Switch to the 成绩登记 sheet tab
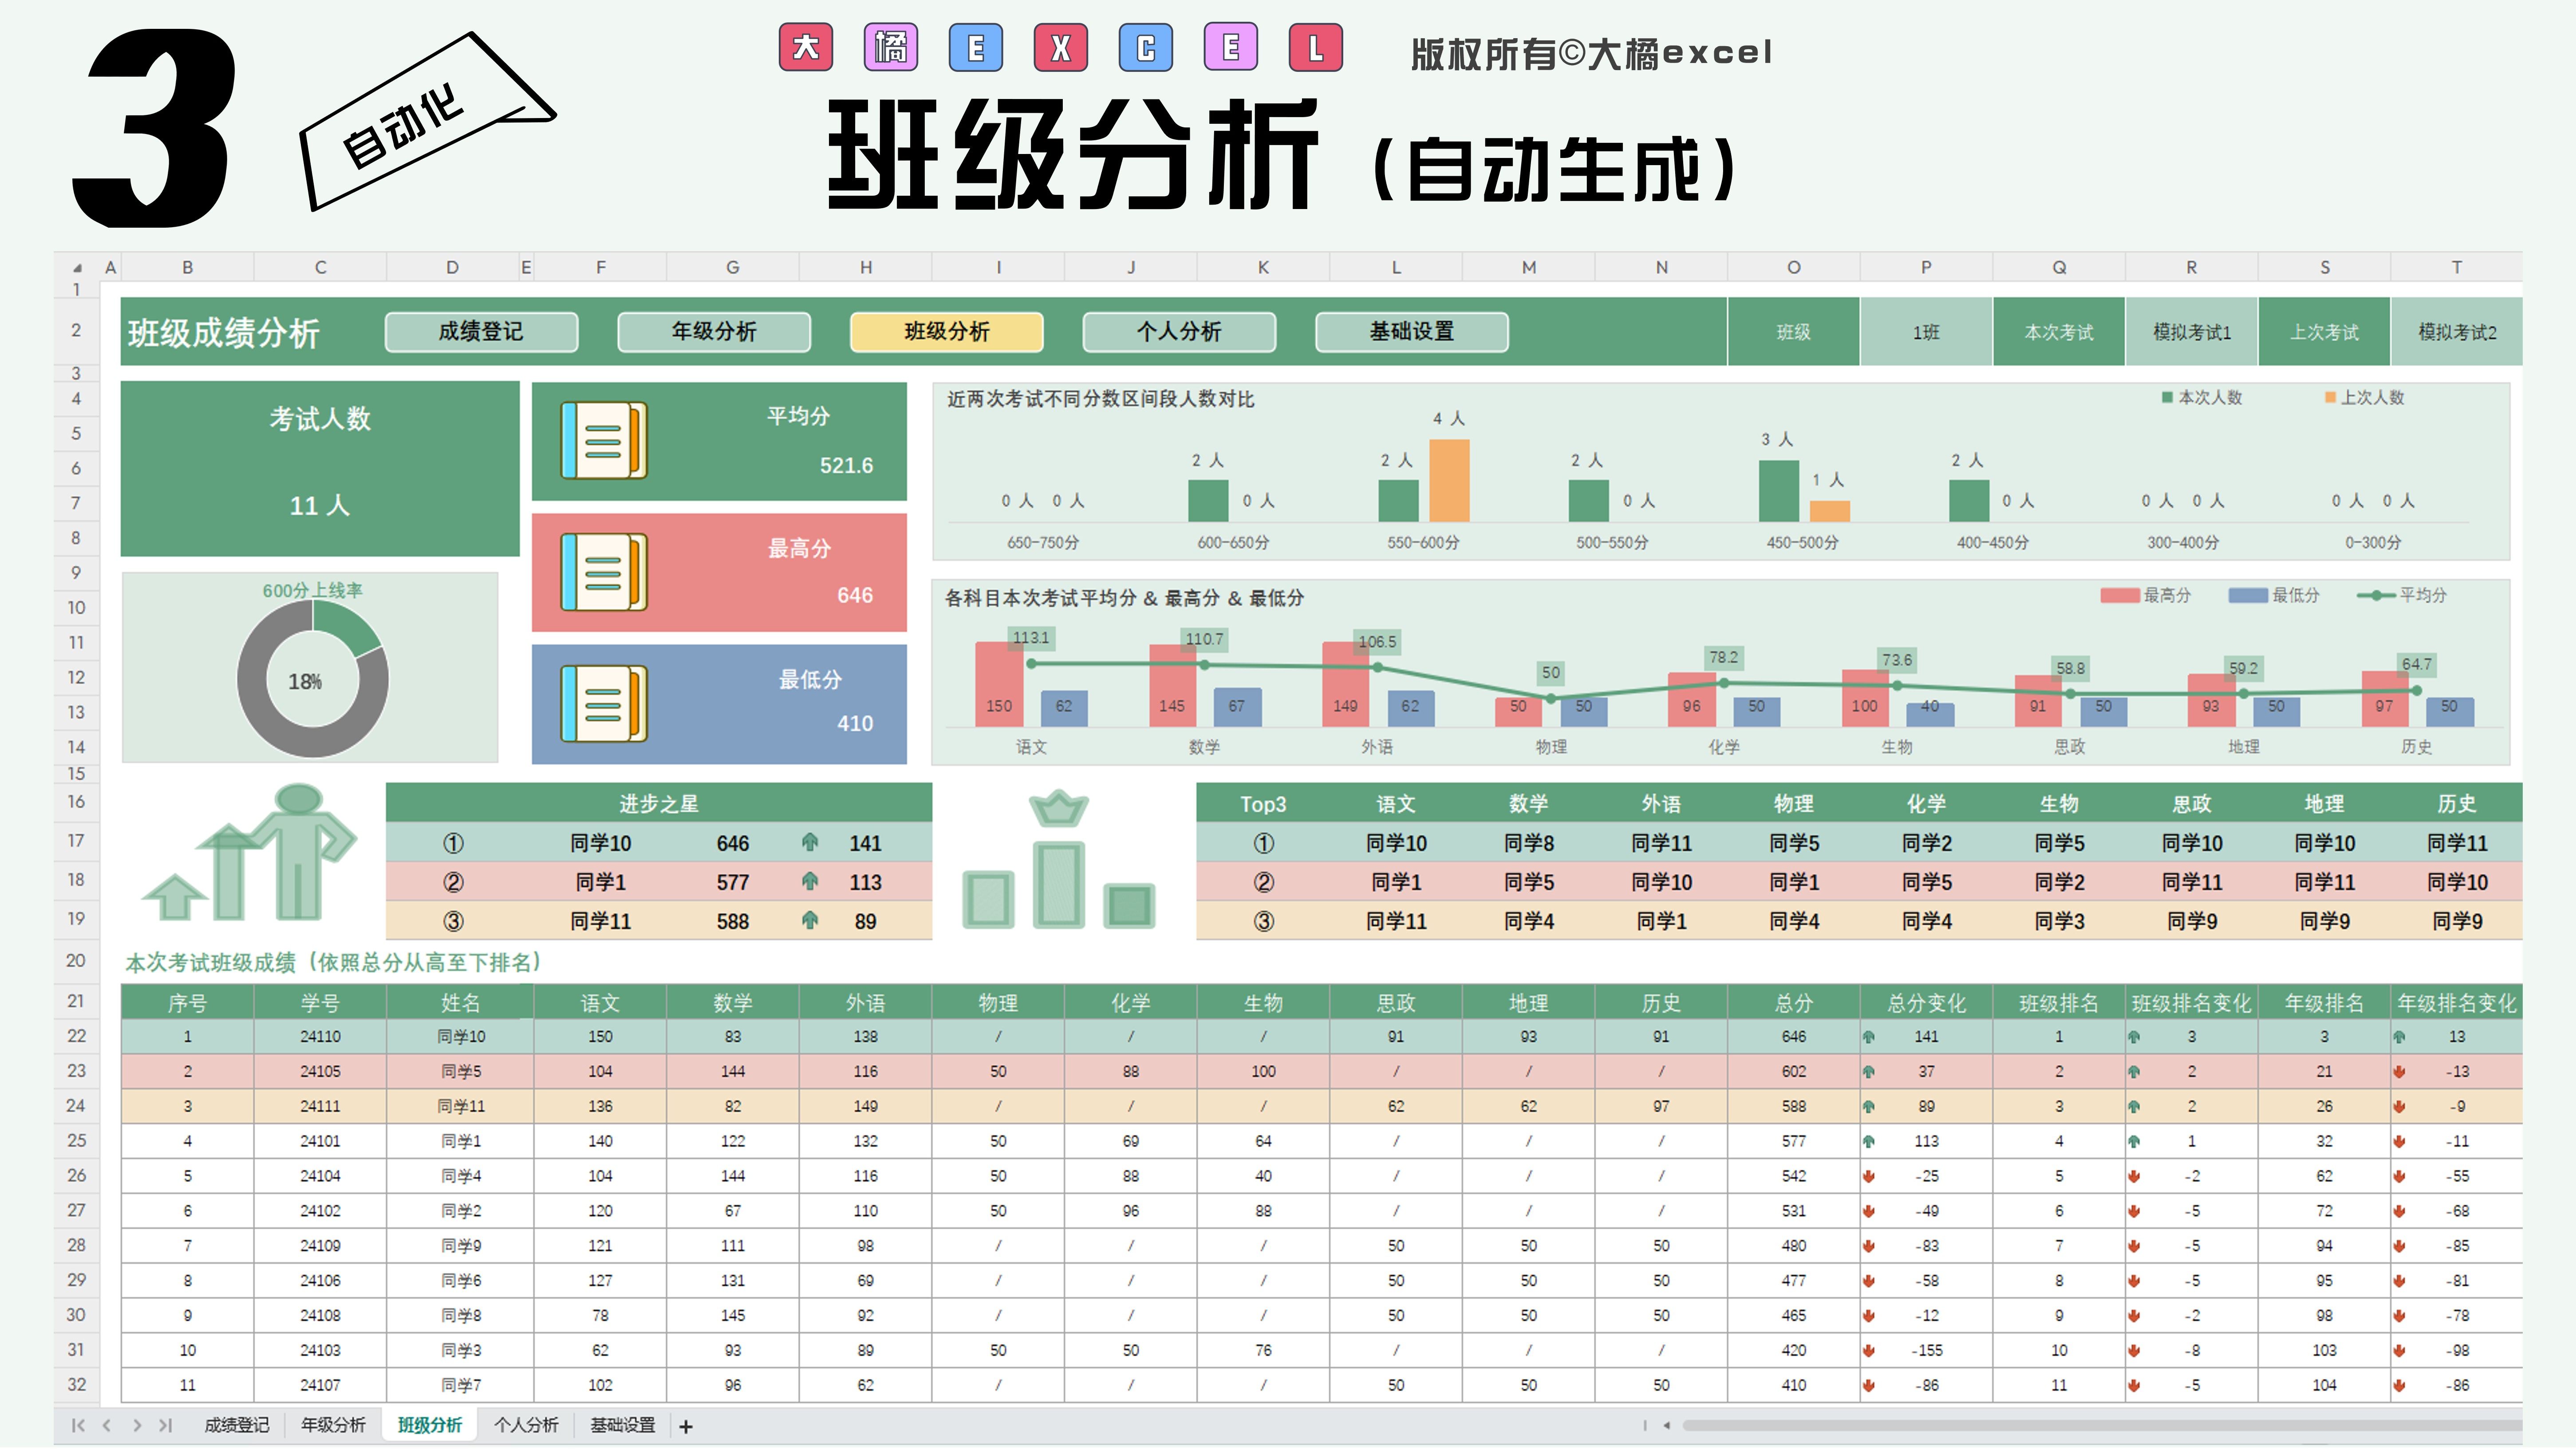The width and height of the screenshot is (2576, 1449). coord(237,1425)
